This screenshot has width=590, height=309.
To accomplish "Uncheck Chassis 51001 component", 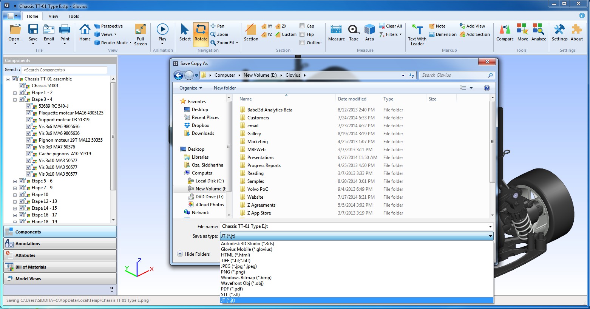I will 22,86.
